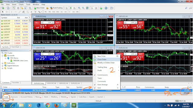Switch to line chart icon
The height and width of the screenshot is (108, 193).
point(74,8)
